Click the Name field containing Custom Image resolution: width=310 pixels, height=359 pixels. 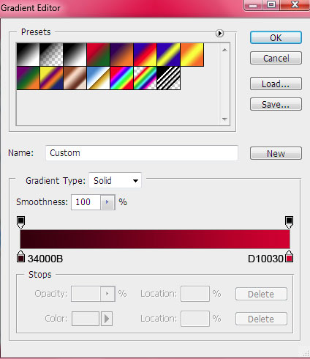click(x=142, y=153)
